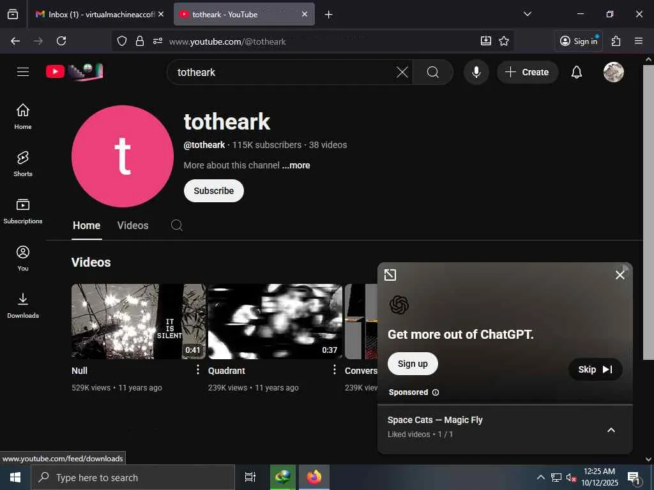Open the Windows Start menu

pos(15,477)
